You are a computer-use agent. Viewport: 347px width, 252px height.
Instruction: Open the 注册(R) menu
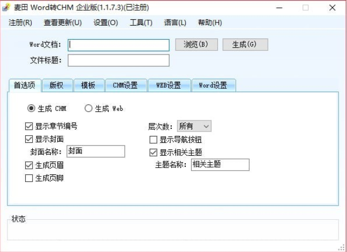pyautogui.click(x=20, y=22)
